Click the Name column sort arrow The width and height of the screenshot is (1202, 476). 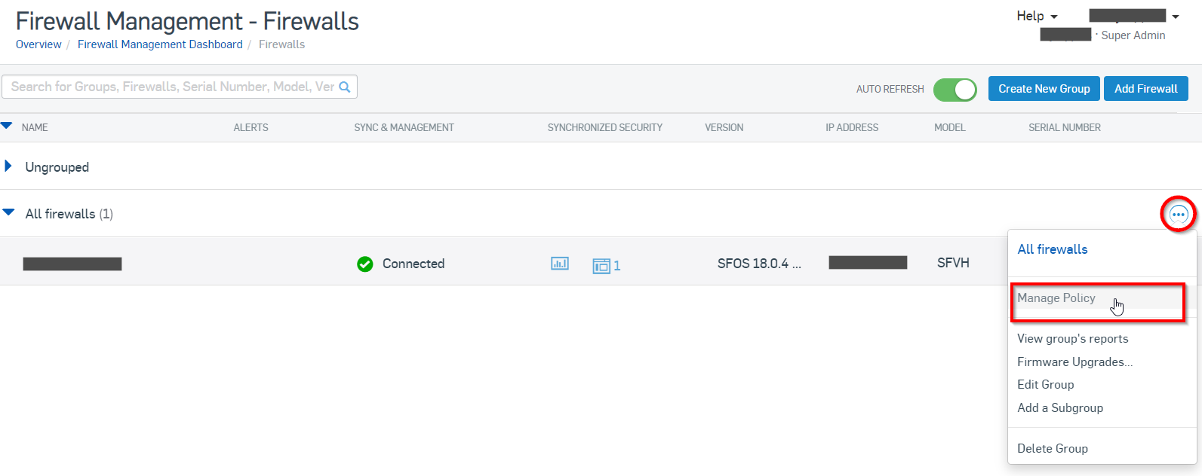coord(7,126)
